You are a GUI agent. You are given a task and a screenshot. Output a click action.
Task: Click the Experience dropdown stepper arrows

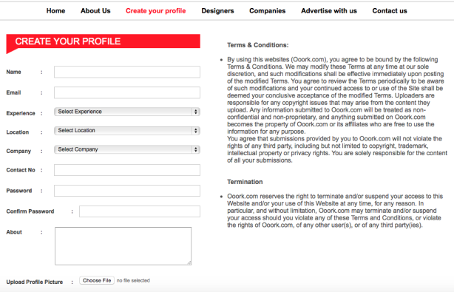(x=196, y=112)
